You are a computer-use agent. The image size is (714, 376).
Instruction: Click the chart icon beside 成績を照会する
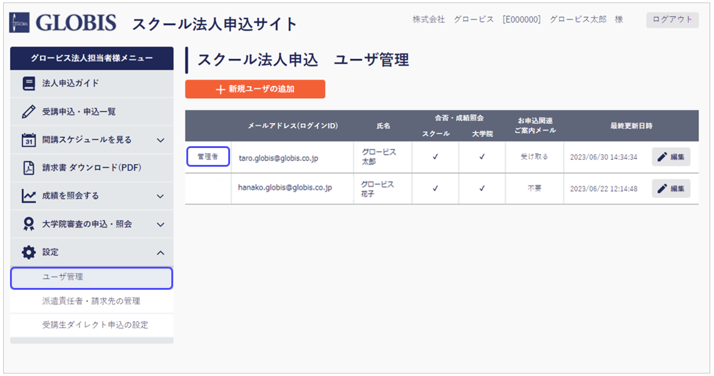tap(29, 196)
